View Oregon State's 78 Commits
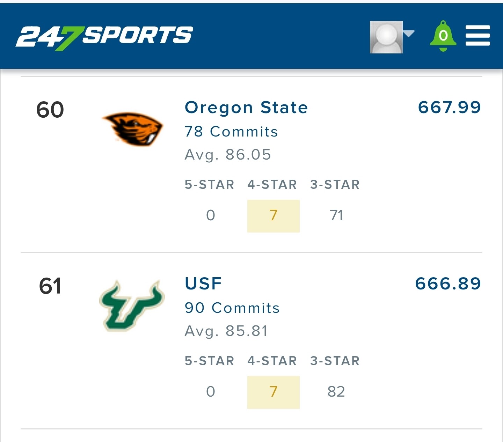The image size is (503, 442). [x=231, y=132]
